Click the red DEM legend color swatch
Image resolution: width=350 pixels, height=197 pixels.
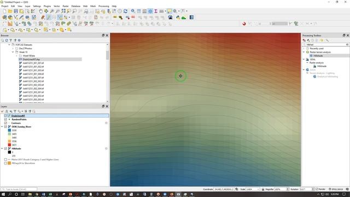9,145
